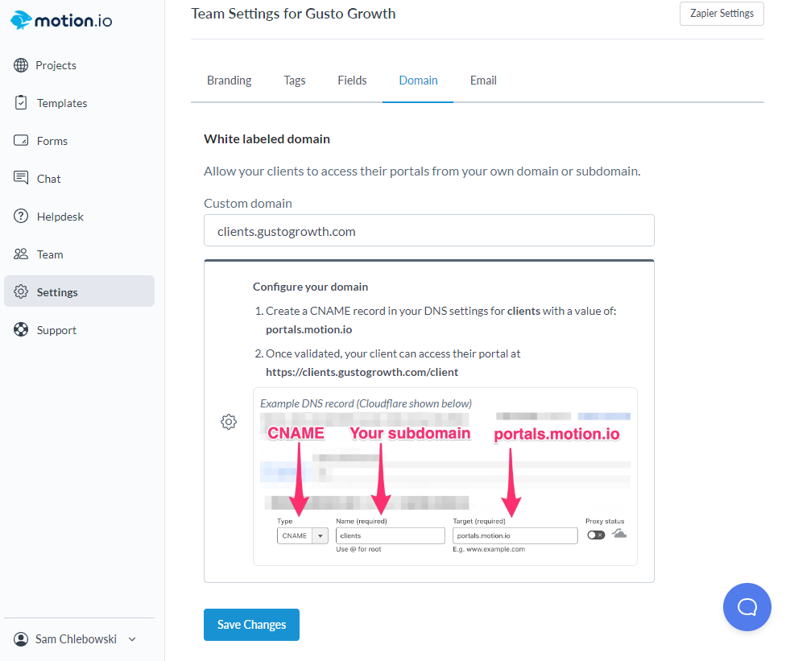Click the Custom domain input field
Image resolution: width=790 pixels, height=661 pixels.
(428, 230)
